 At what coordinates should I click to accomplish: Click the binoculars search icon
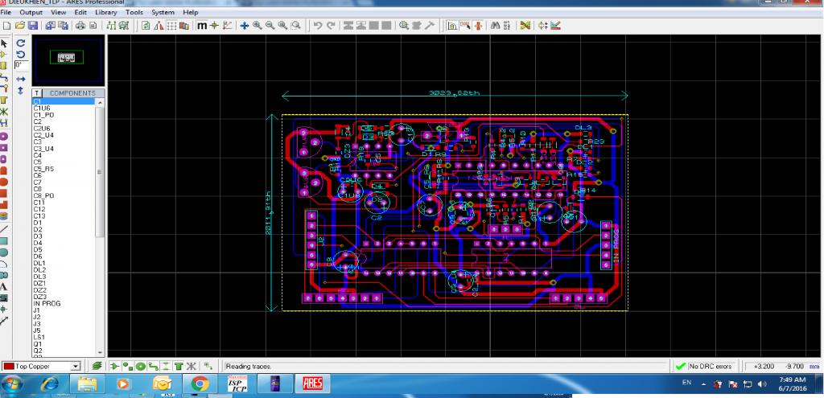496,26
